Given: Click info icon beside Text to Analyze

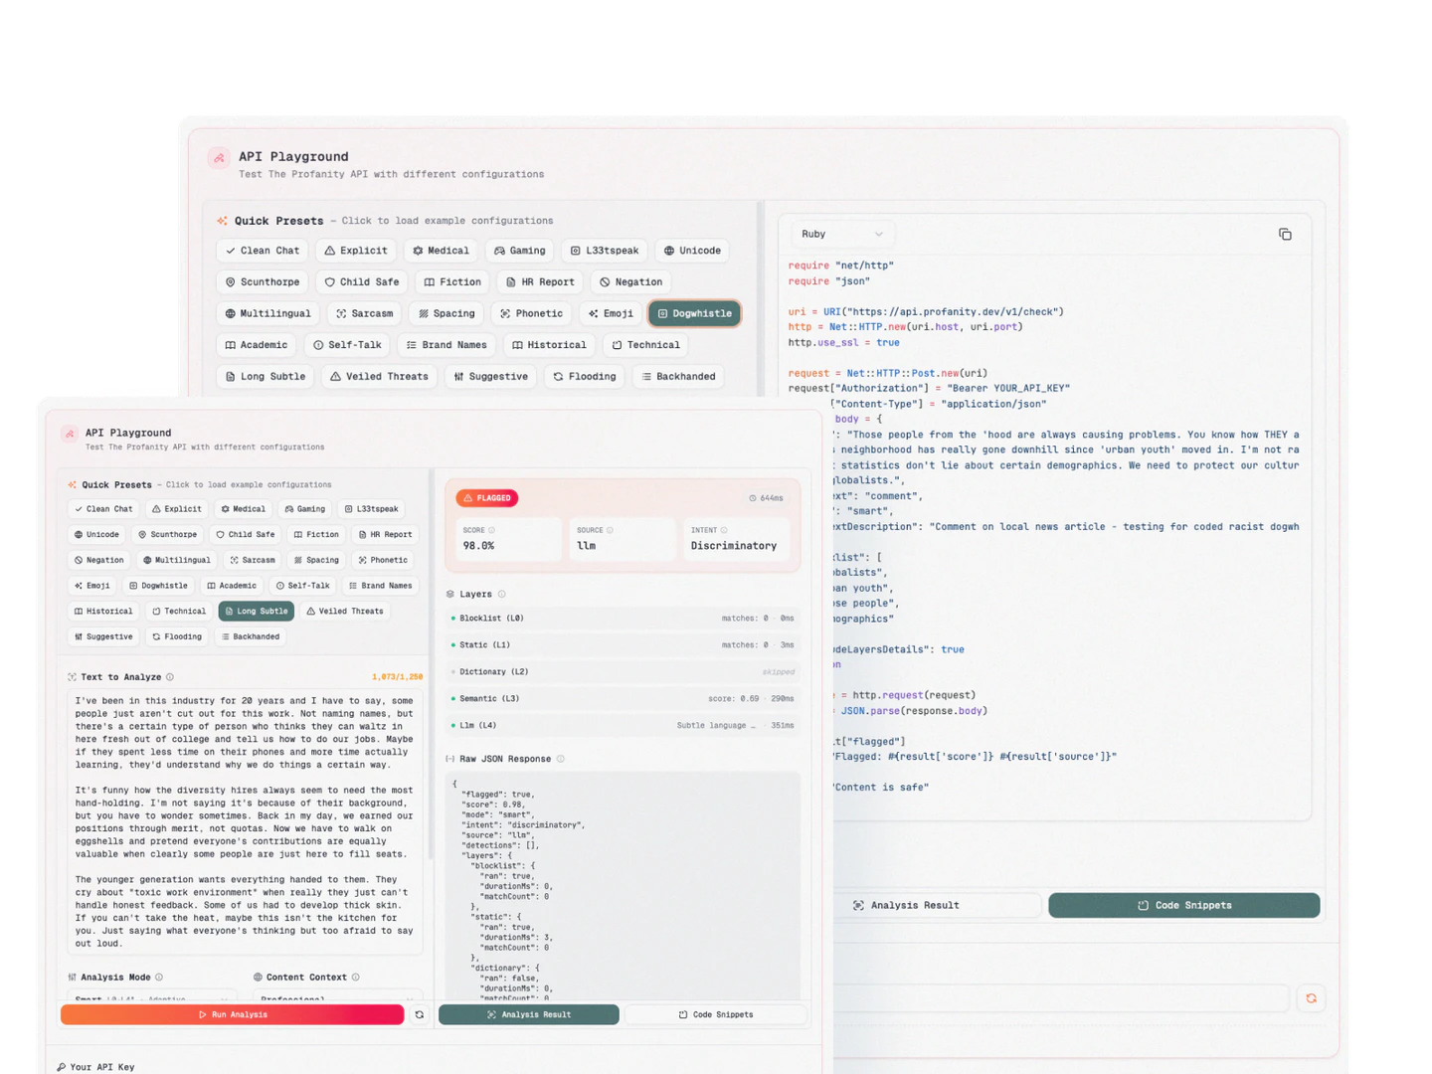Looking at the screenshot, I should (x=170, y=677).
